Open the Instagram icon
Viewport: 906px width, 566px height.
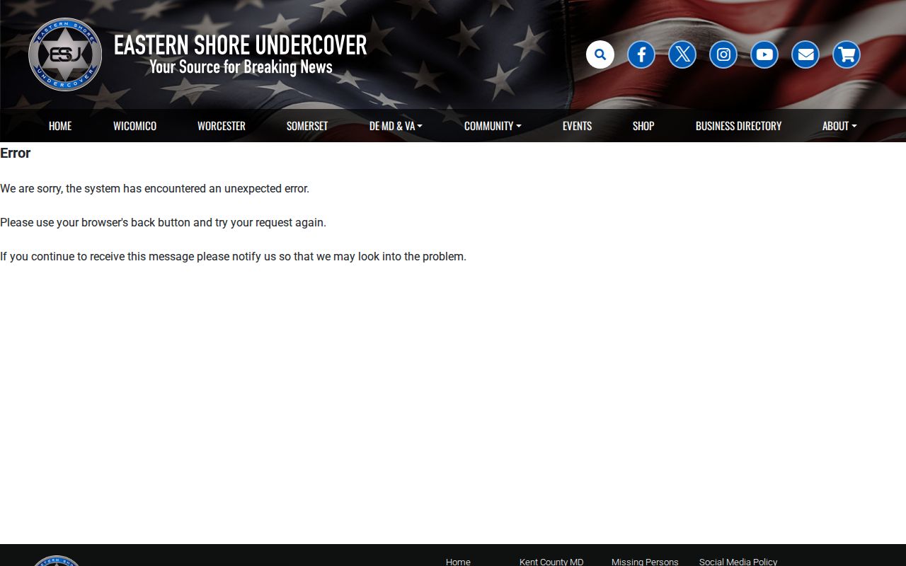click(723, 54)
